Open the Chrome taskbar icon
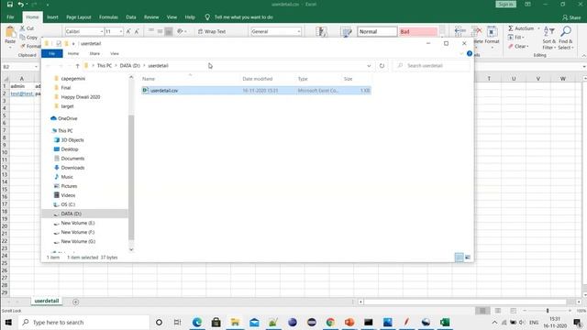The width and height of the screenshot is (587, 330). [330, 322]
